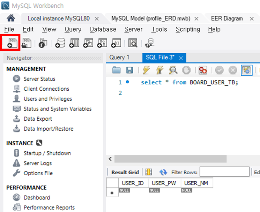Rollback the transaction X icon
Image resolution: width=260 pixels, height=212 pixels.
[x=233, y=70]
